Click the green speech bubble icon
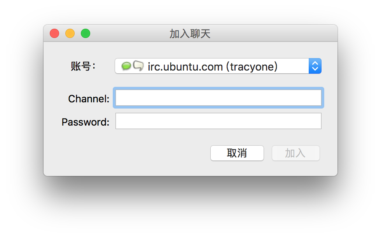 click(126, 66)
